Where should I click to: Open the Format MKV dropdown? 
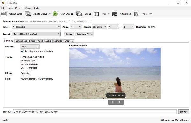click(30, 46)
